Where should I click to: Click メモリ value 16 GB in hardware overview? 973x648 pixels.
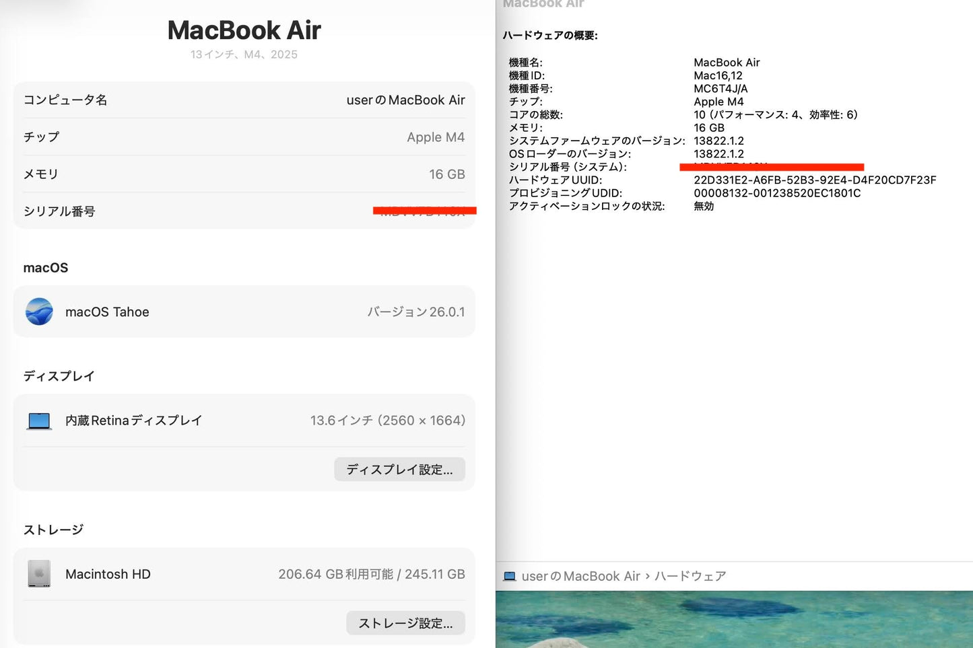709,128
